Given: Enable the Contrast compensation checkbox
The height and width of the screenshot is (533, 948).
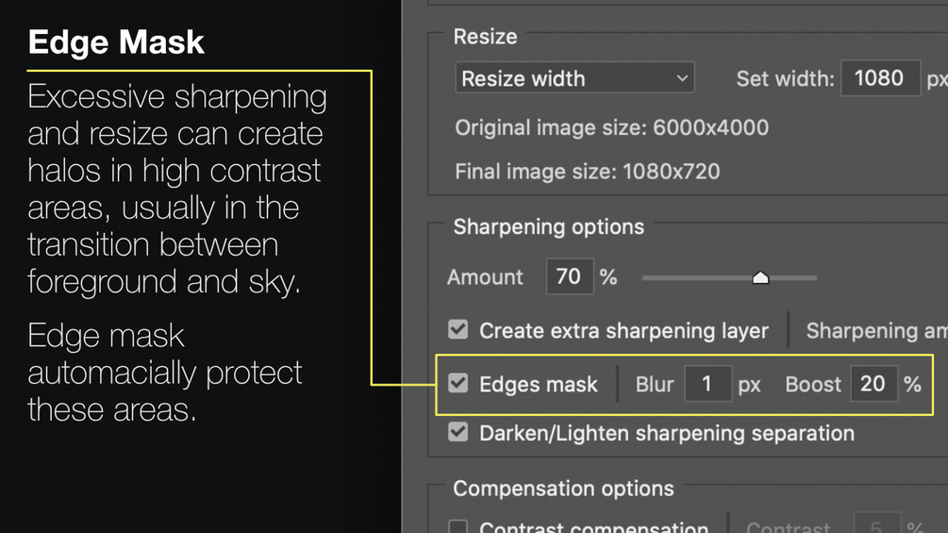Looking at the screenshot, I should tap(458, 526).
